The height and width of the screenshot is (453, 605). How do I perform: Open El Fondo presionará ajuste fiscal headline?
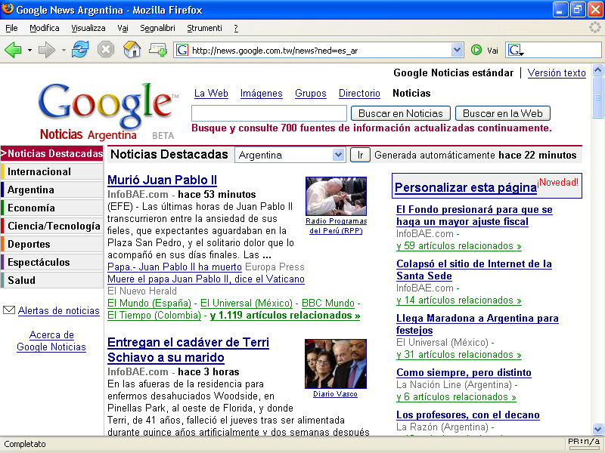click(474, 215)
